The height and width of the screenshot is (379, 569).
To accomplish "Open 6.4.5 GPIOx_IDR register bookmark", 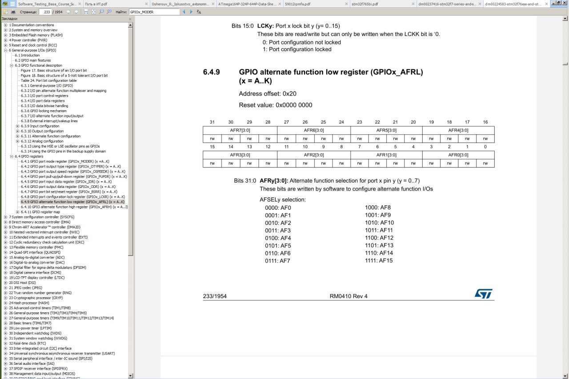I will [x=66, y=182].
